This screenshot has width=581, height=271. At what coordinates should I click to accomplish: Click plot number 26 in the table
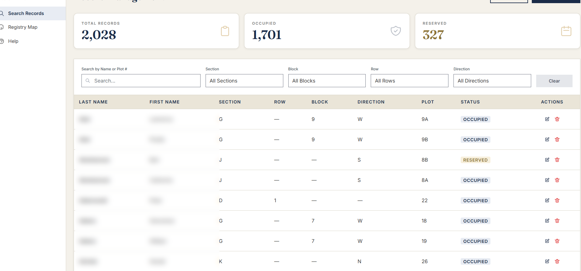pyautogui.click(x=425, y=261)
